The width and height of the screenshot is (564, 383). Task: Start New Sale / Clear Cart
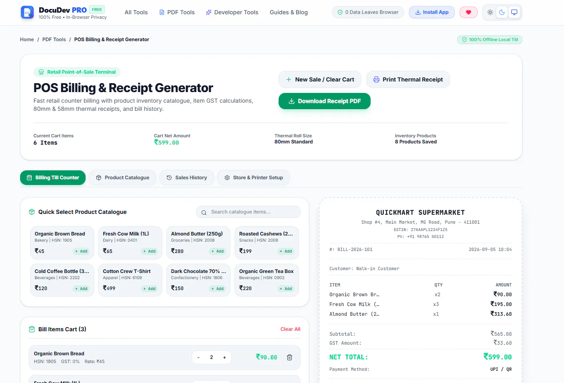[x=320, y=79]
